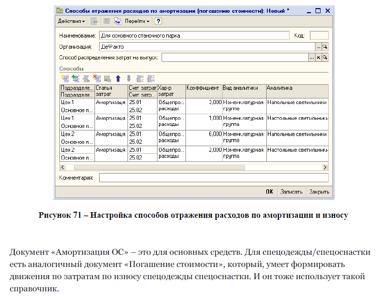This screenshot has height=302, width=378.
Task: Click the edit row icon in Способы toolbar
Action: [86, 79]
